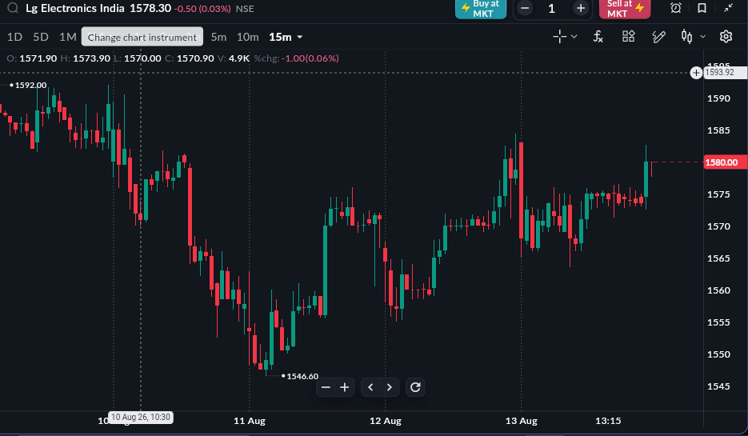Expand the chart type dropdown arrow
Screen dimensions: 748x436
[x=702, y=36]
